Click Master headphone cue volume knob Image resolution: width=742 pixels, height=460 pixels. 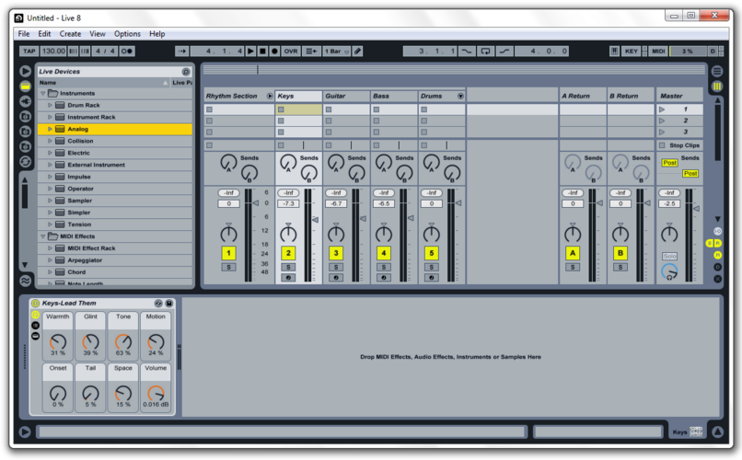669,271
